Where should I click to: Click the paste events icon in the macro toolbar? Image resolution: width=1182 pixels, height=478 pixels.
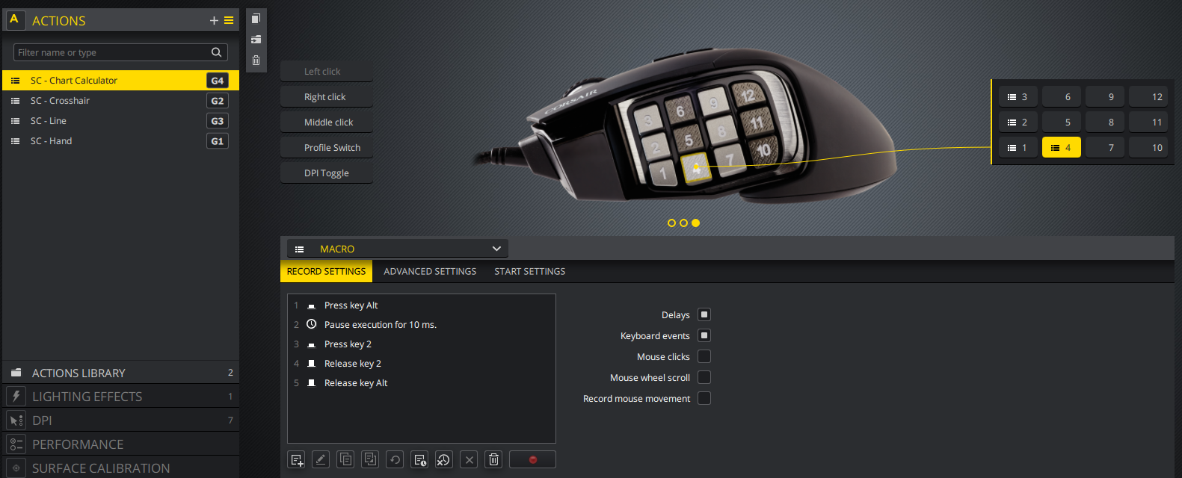click(x=370, y=459)
